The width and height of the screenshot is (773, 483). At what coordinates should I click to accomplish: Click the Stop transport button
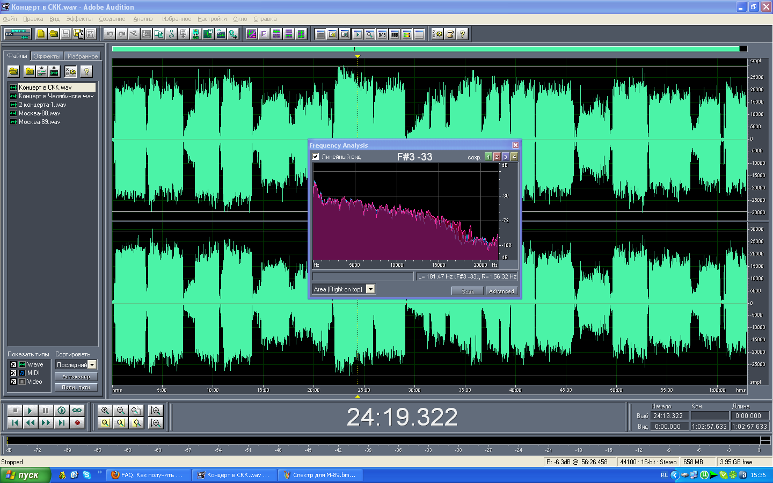pos(15,411)
